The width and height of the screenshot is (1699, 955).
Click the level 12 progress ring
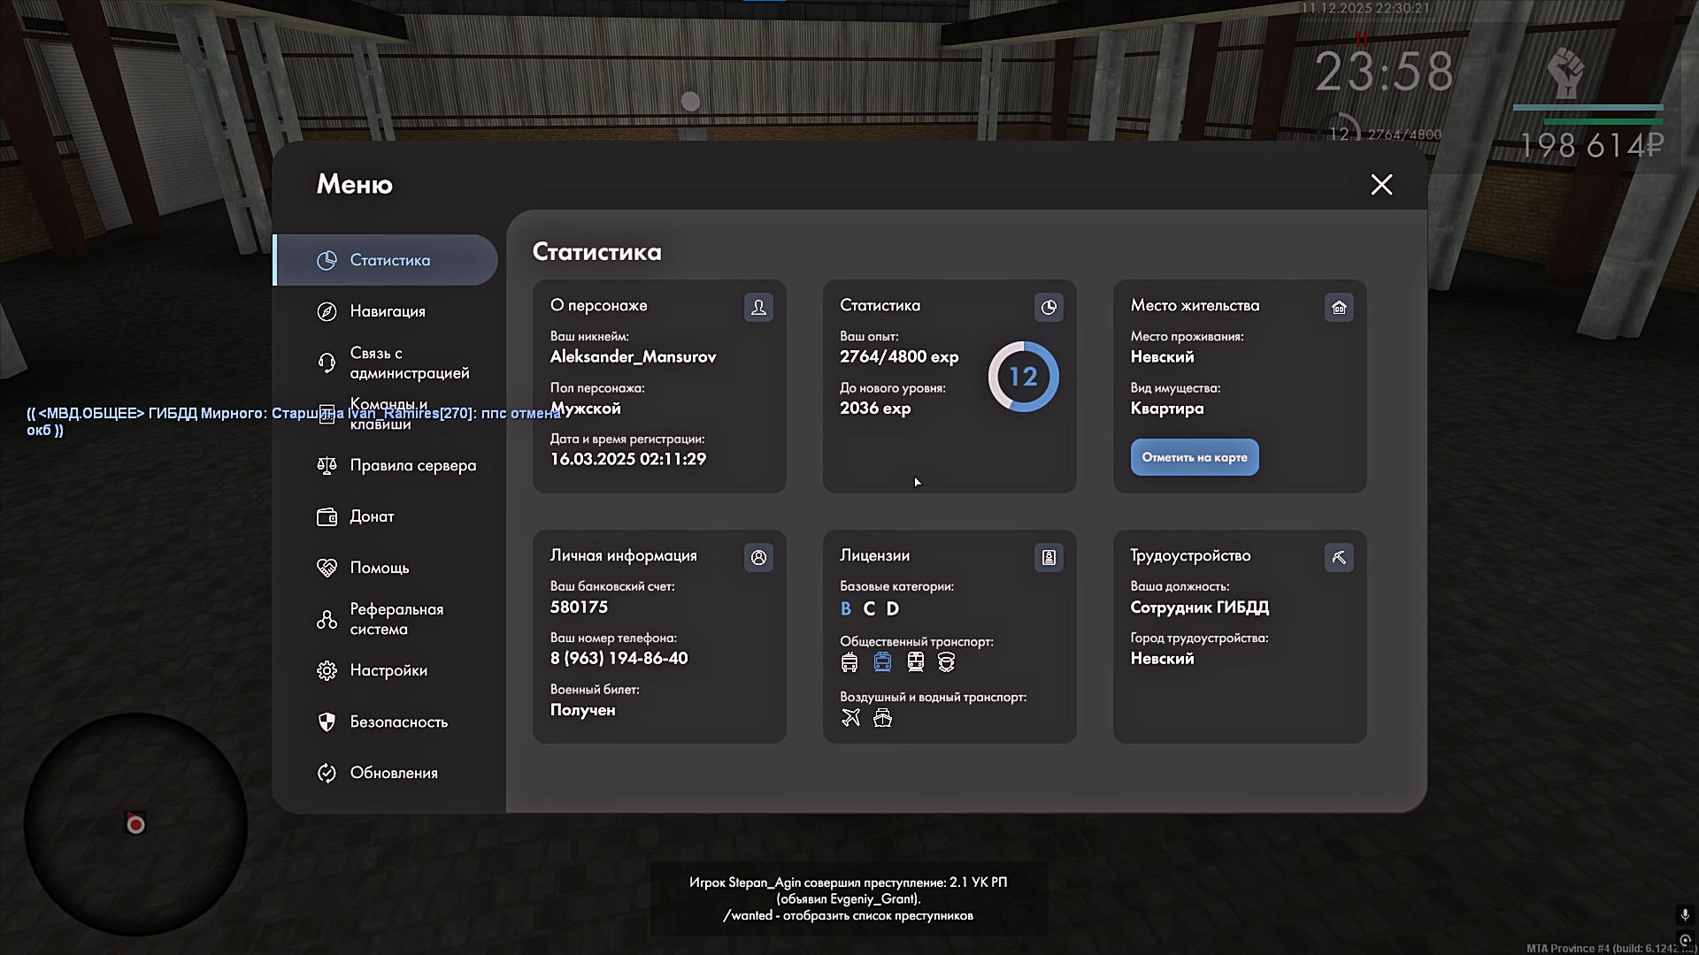point(1023,377)
